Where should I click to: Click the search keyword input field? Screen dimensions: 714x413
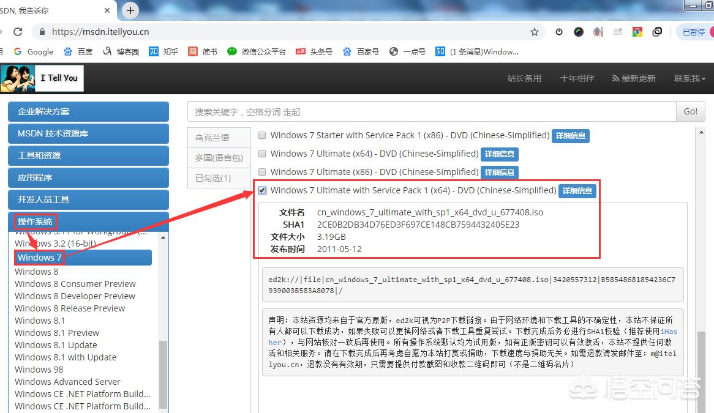tap(432, 111)
